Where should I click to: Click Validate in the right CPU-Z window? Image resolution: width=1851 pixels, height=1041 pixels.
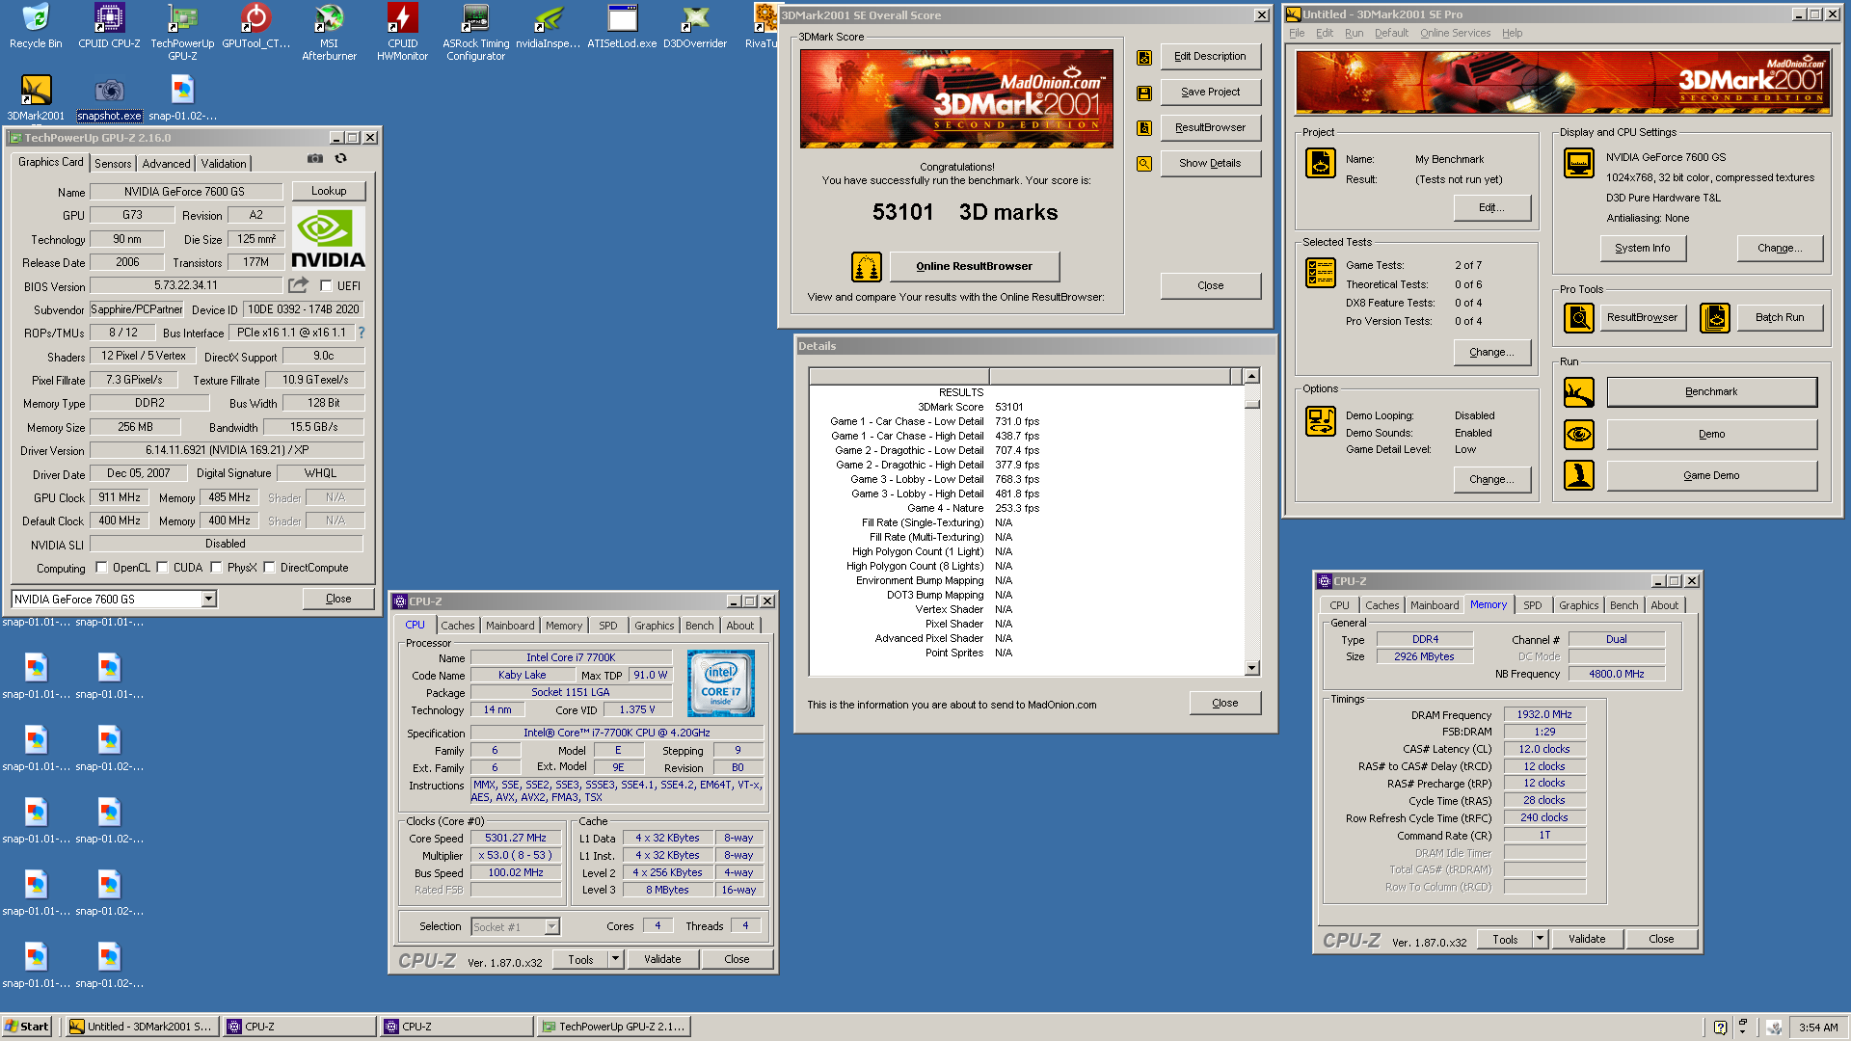click(1587, 940)
